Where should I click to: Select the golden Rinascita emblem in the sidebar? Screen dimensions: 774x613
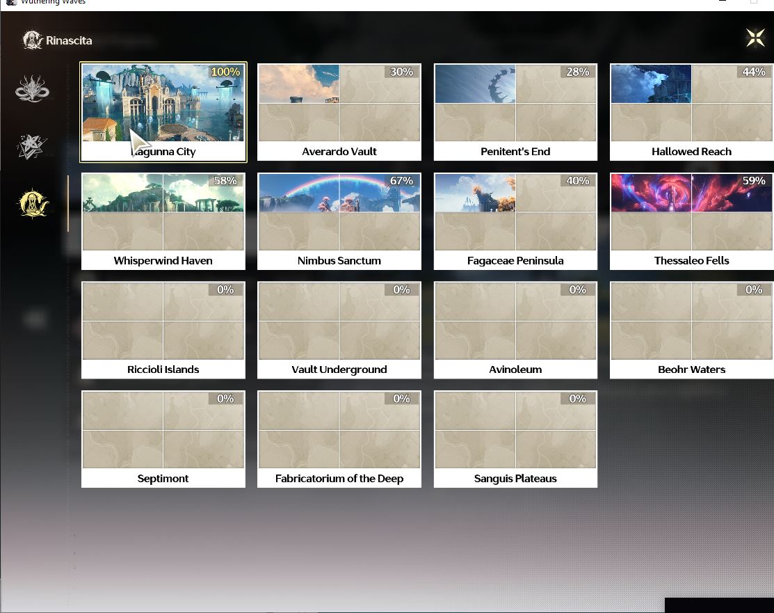33,203
